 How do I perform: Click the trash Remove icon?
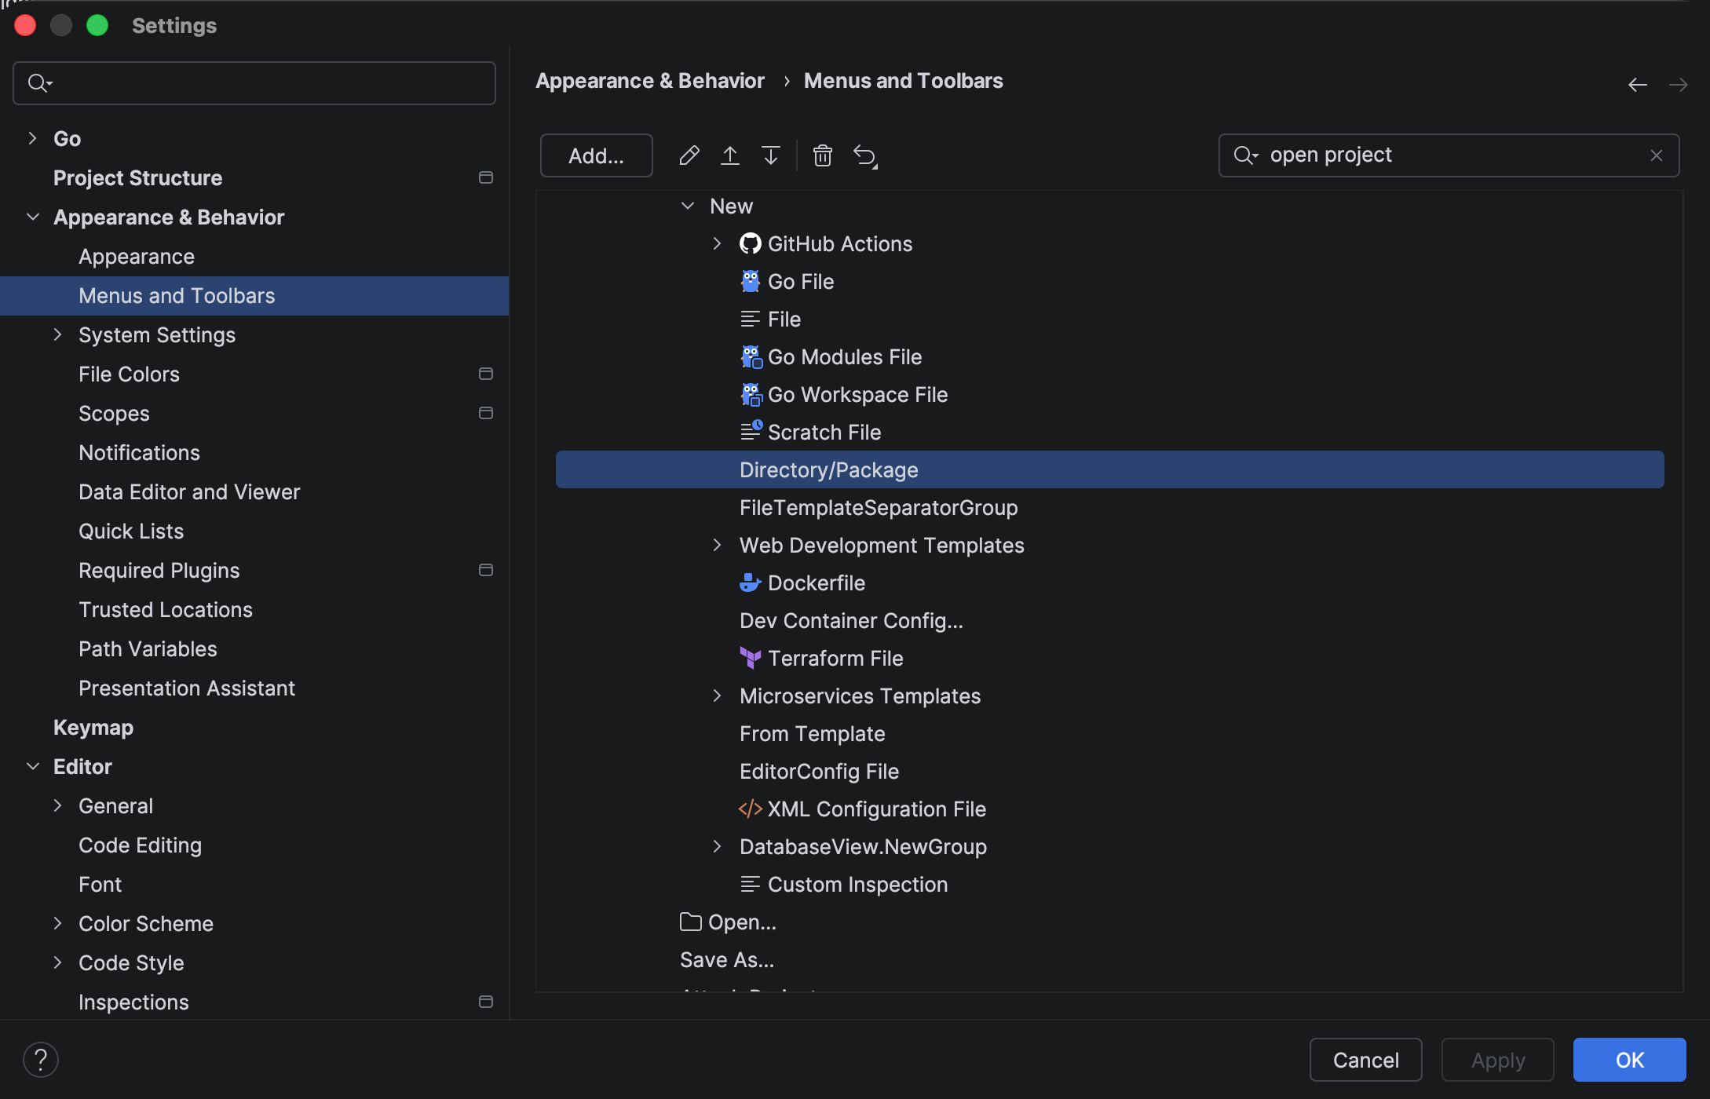(822, 155)
